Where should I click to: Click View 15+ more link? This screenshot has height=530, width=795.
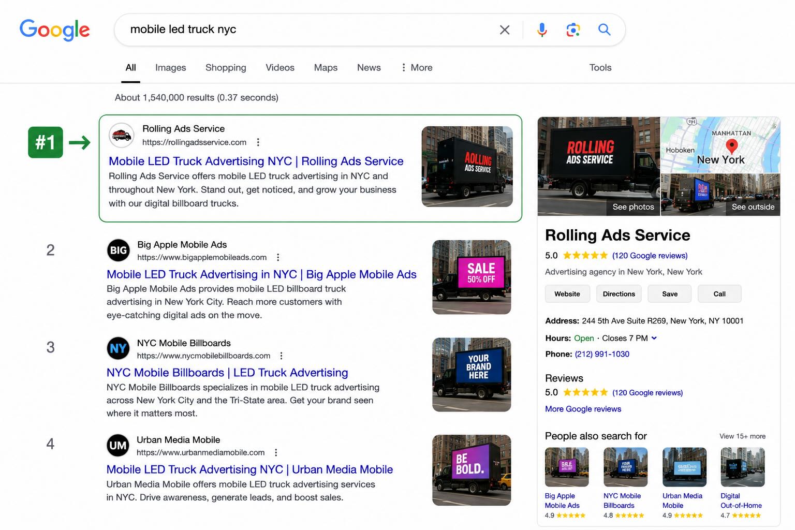click(742, 436)
